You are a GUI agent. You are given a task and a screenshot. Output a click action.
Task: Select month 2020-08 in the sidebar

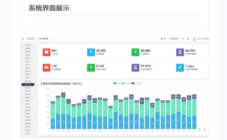tap(28, 111)
